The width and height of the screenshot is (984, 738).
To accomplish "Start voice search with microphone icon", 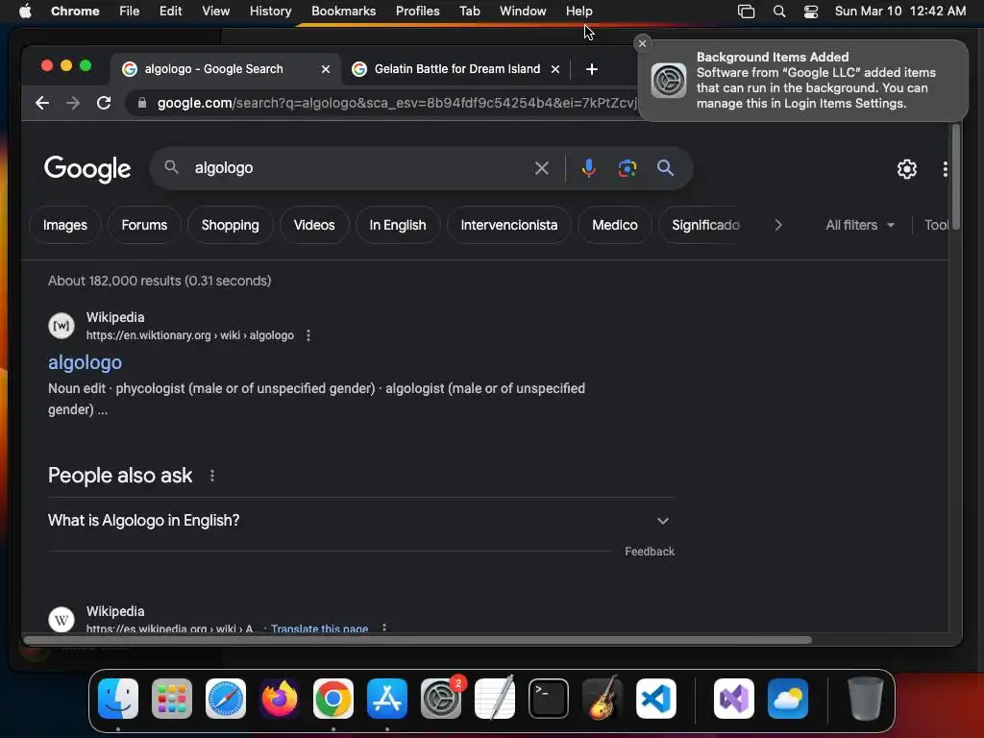I will click(x=588, y=168).
